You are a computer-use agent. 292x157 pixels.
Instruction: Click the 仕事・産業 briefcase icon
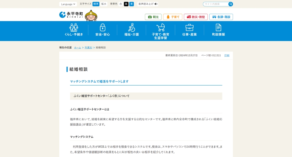click(190, 27)
